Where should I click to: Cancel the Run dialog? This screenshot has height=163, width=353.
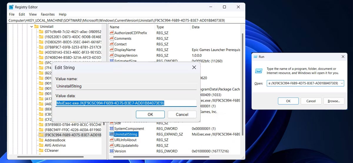point(311,101)
